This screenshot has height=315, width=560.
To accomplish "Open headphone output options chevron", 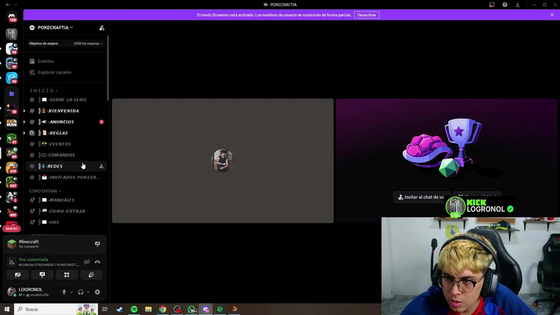I will [88, 292].
